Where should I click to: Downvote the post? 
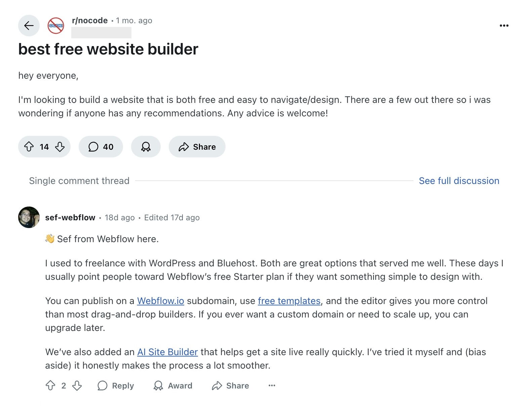pos(59,147)
